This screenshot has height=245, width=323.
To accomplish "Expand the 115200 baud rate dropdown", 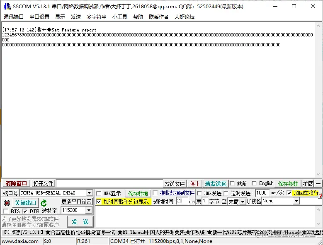I will 89,210.
